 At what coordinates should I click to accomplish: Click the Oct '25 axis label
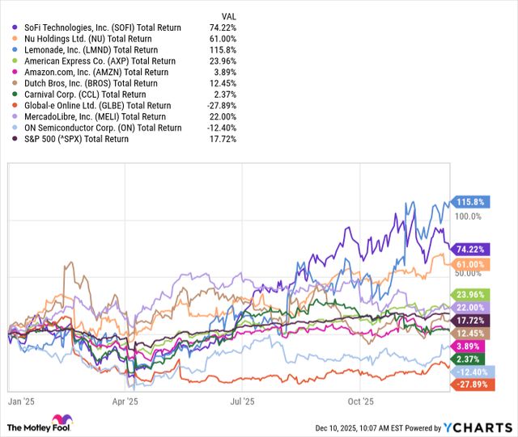(360, 399)
